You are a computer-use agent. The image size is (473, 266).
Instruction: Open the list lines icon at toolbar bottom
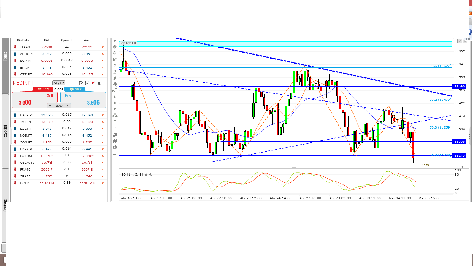(x=115, y=153)
